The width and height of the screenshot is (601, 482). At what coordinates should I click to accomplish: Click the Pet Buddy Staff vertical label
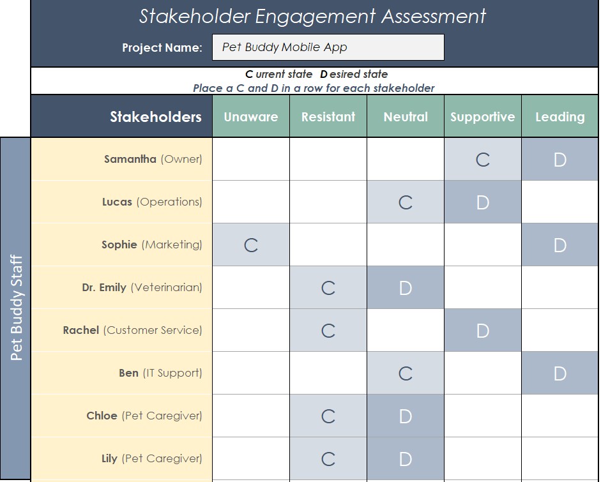16,308
